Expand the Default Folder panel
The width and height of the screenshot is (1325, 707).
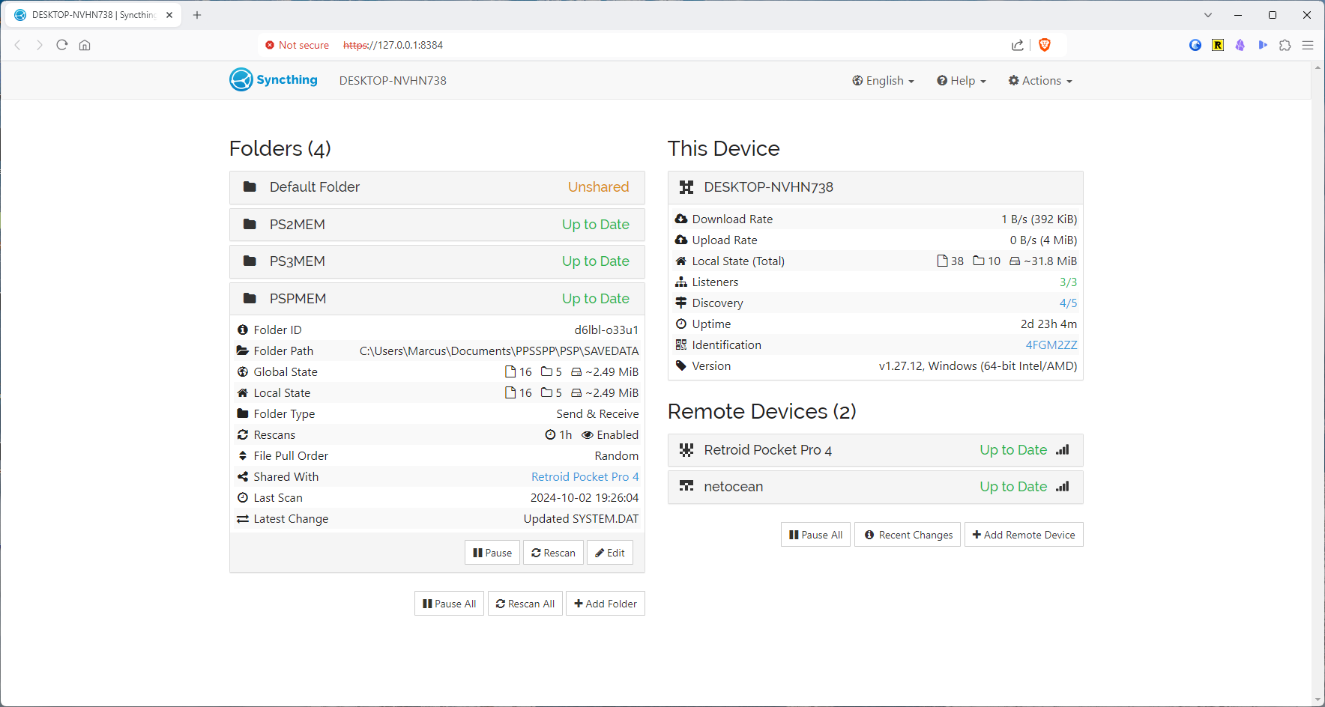(437, 187)
